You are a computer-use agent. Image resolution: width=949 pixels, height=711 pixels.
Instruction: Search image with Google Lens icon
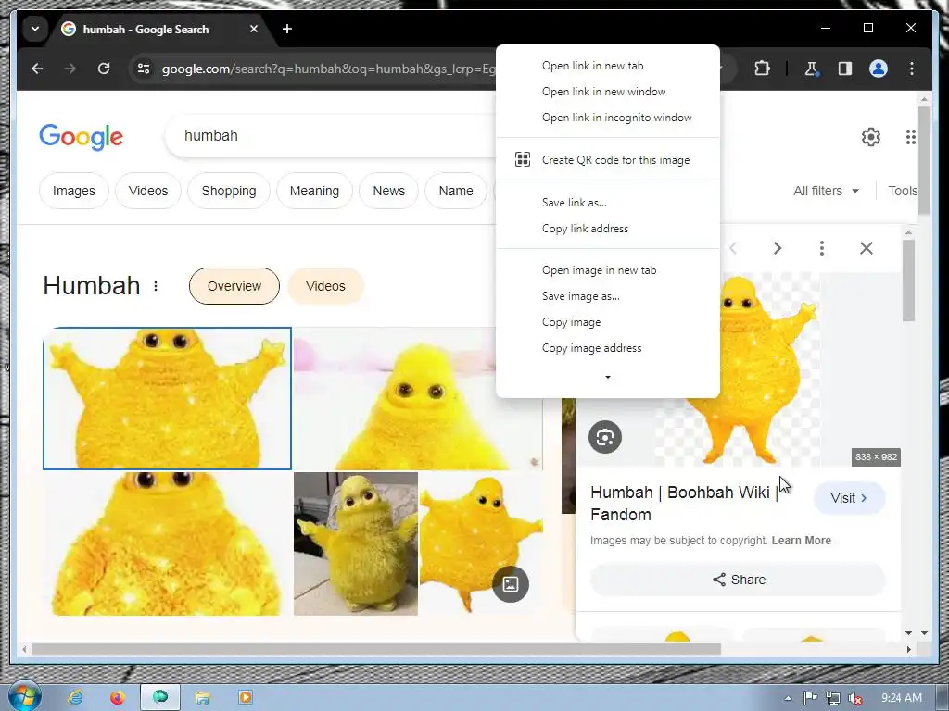pyautogui.click(x=605, y=437)
